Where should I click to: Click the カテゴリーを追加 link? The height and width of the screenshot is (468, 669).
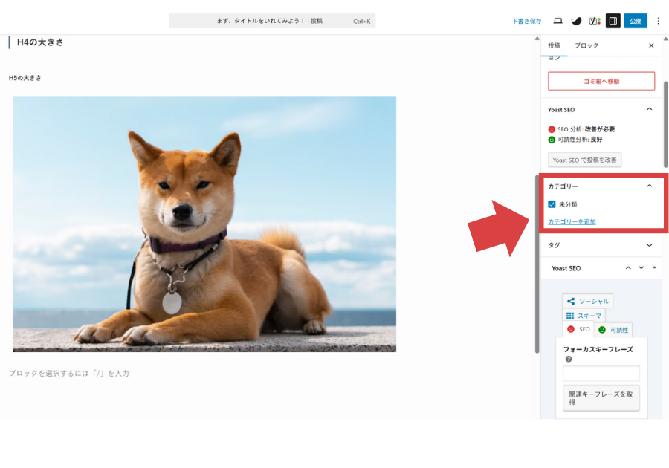[x=572, y=222]
